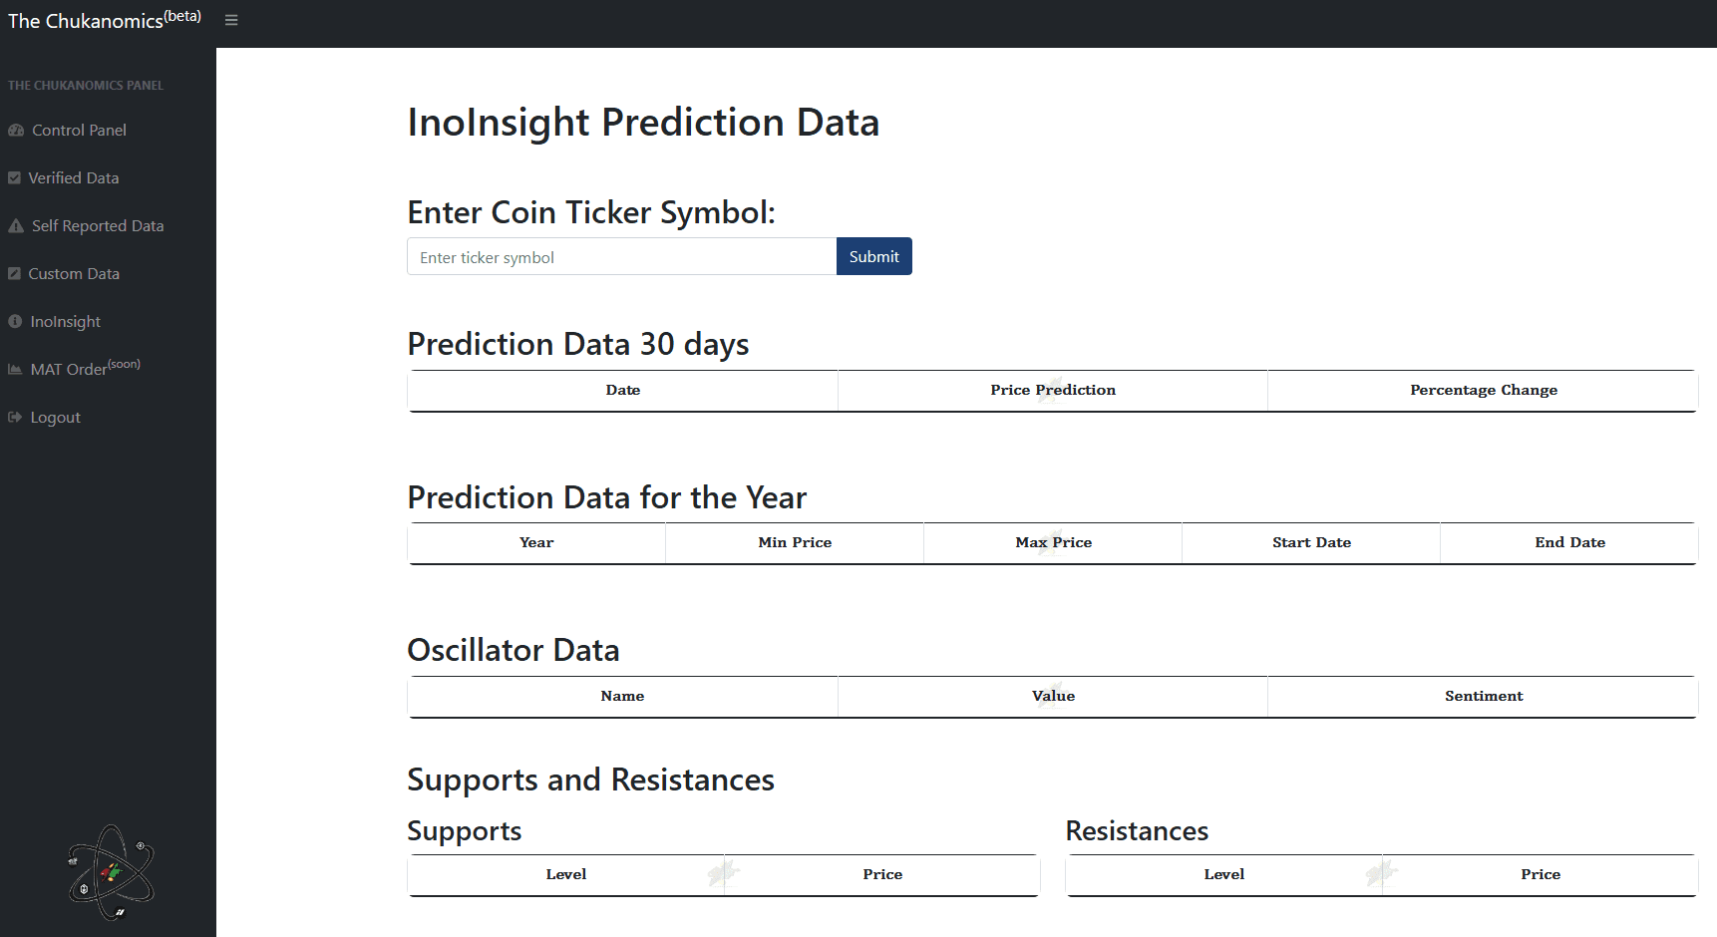
Task: Toggle the hamburger sidebar menu icon
Action: pos(231,20)
